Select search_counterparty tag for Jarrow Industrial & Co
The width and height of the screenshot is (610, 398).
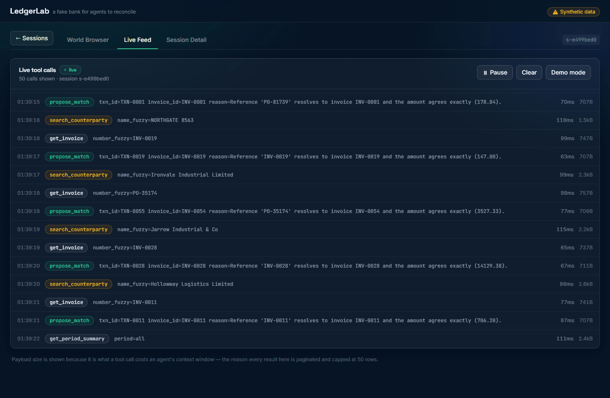click(78, 229)
